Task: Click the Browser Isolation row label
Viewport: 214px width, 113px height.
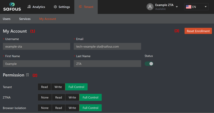Action: (14, 108)
